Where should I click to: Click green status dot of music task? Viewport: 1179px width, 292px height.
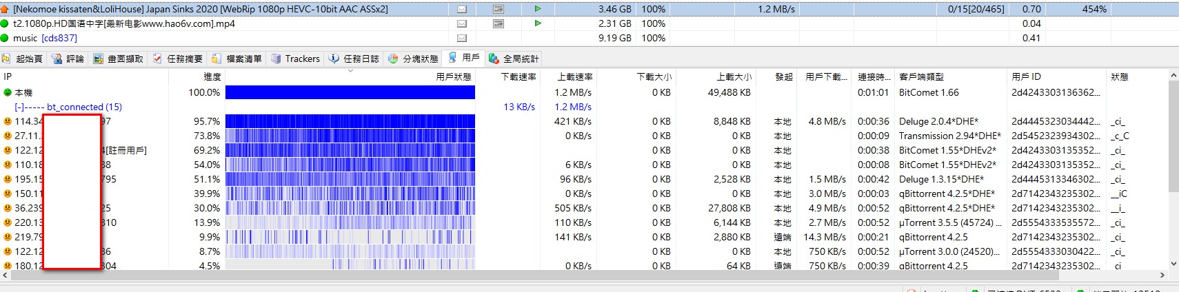click(x=5, y=38)
